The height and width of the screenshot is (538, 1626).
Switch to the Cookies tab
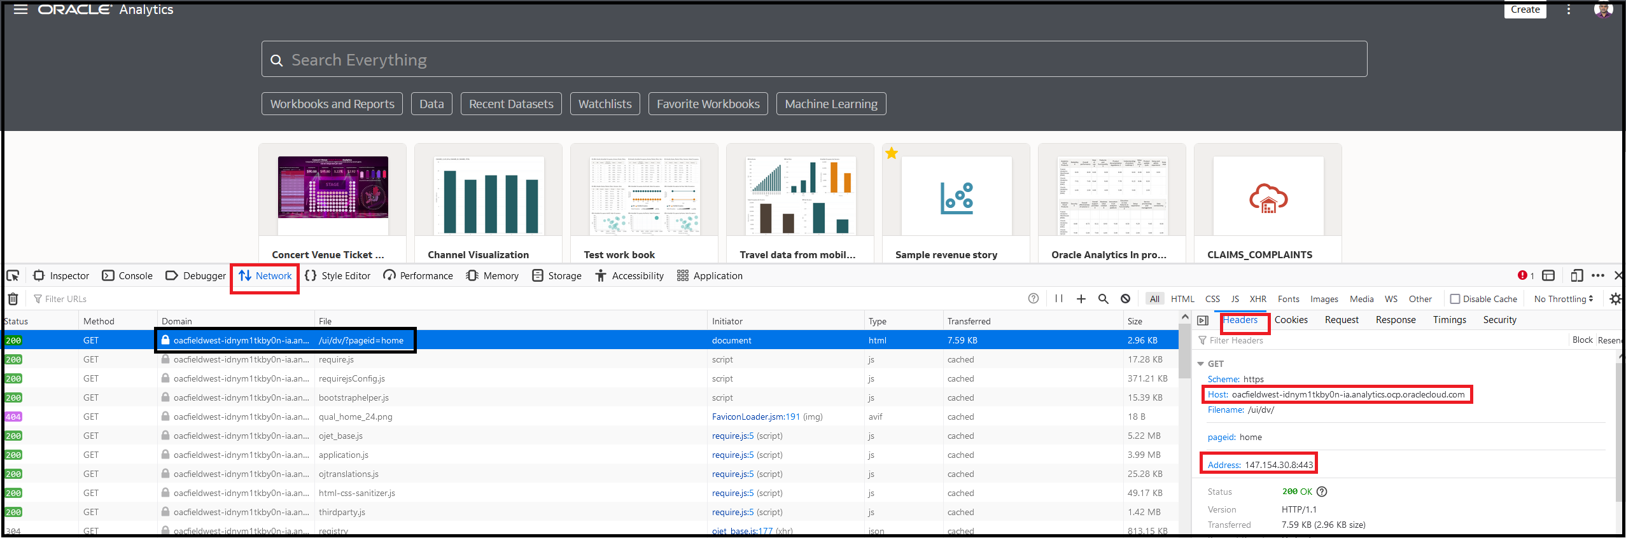(x=1291, y=320)
